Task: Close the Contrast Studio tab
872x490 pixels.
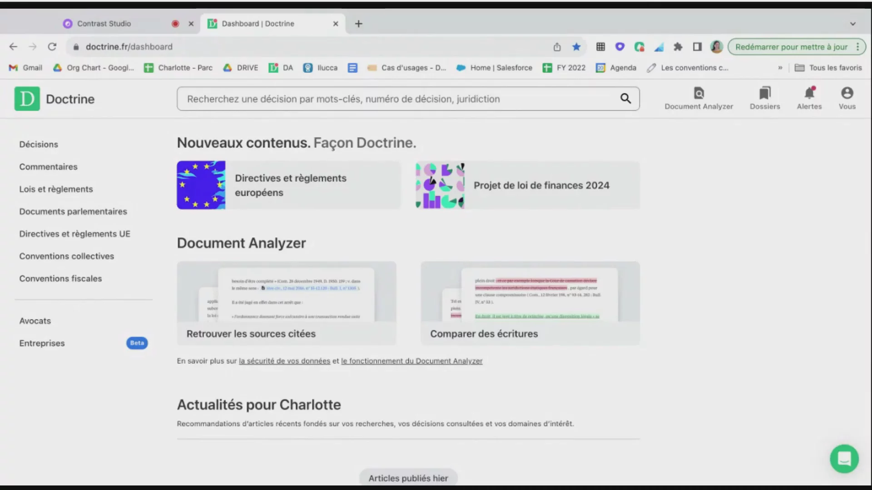Action: pyautogui.click(x=191, y=24)
